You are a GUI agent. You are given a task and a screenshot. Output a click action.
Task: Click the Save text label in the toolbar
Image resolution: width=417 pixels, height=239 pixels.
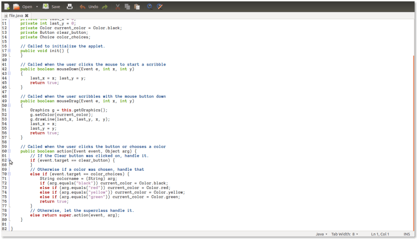(55, 7)
